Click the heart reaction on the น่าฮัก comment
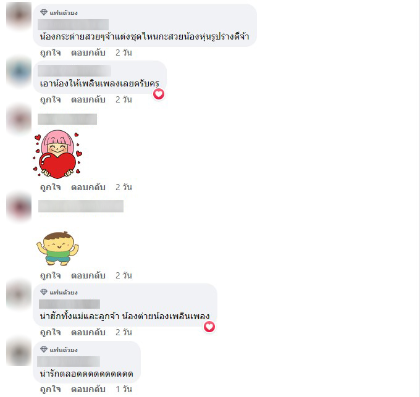420x397 pixels. click(209, 327)
